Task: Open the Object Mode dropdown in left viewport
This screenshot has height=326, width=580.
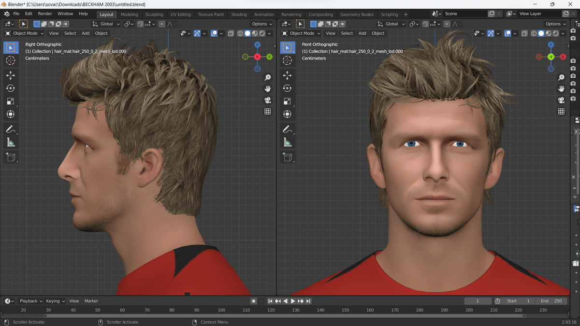Action: pos(25,33)
